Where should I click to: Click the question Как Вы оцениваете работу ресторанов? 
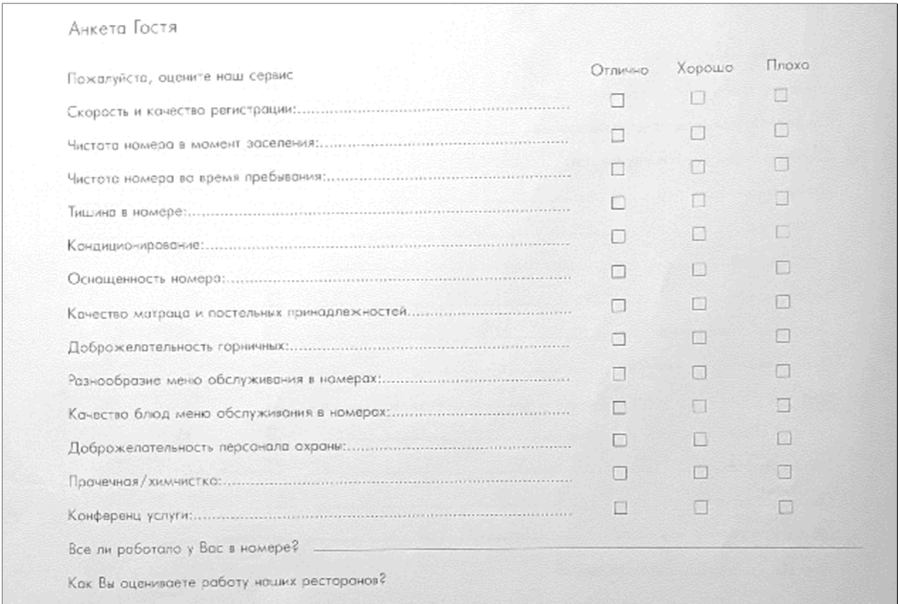pos(227,582)
